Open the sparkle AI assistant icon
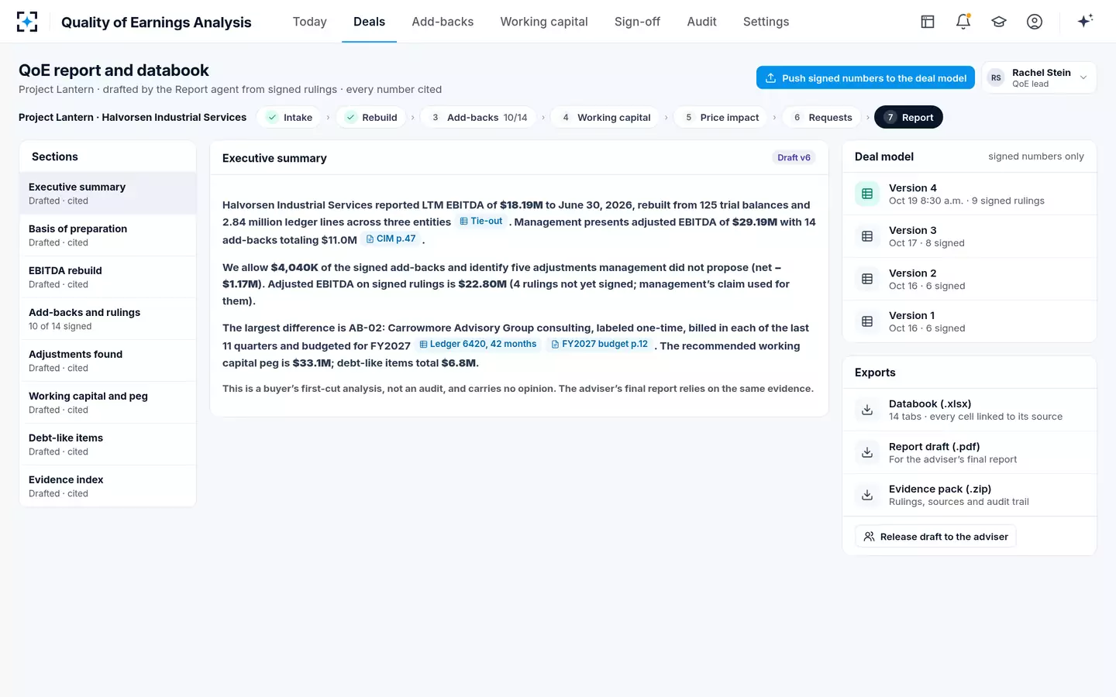The width and height of the screenshot is (1116, 697). coord(1085,21)
